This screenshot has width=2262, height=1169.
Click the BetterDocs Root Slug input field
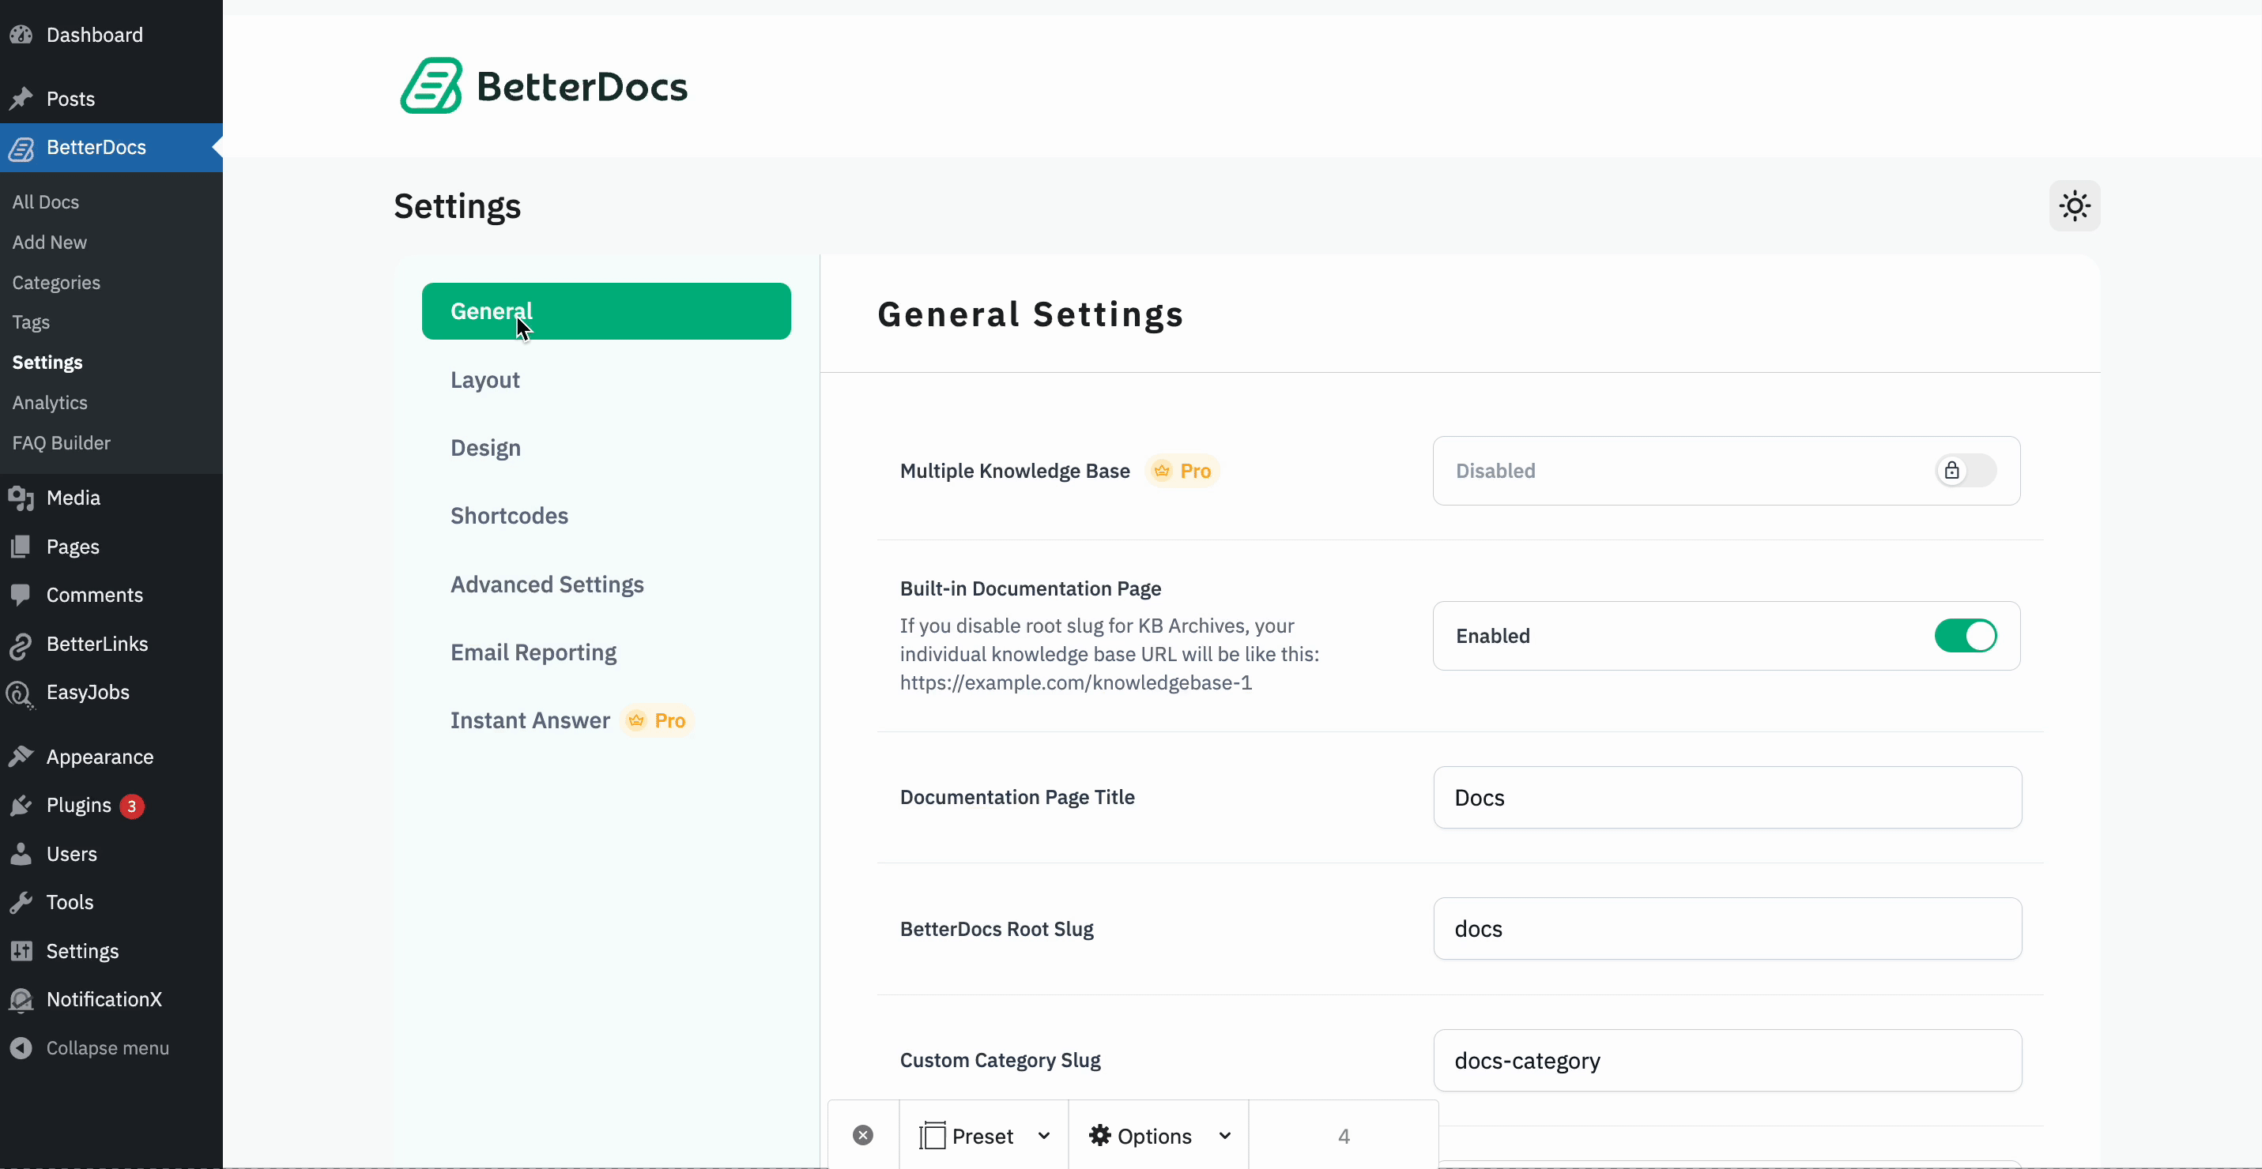coord(1727,927)
